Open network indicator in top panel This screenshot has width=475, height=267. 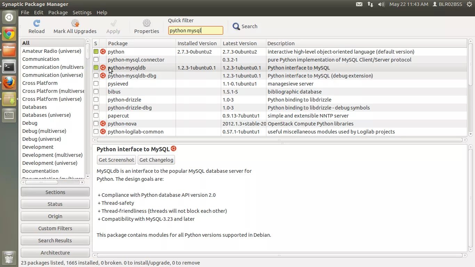point(370,4)
